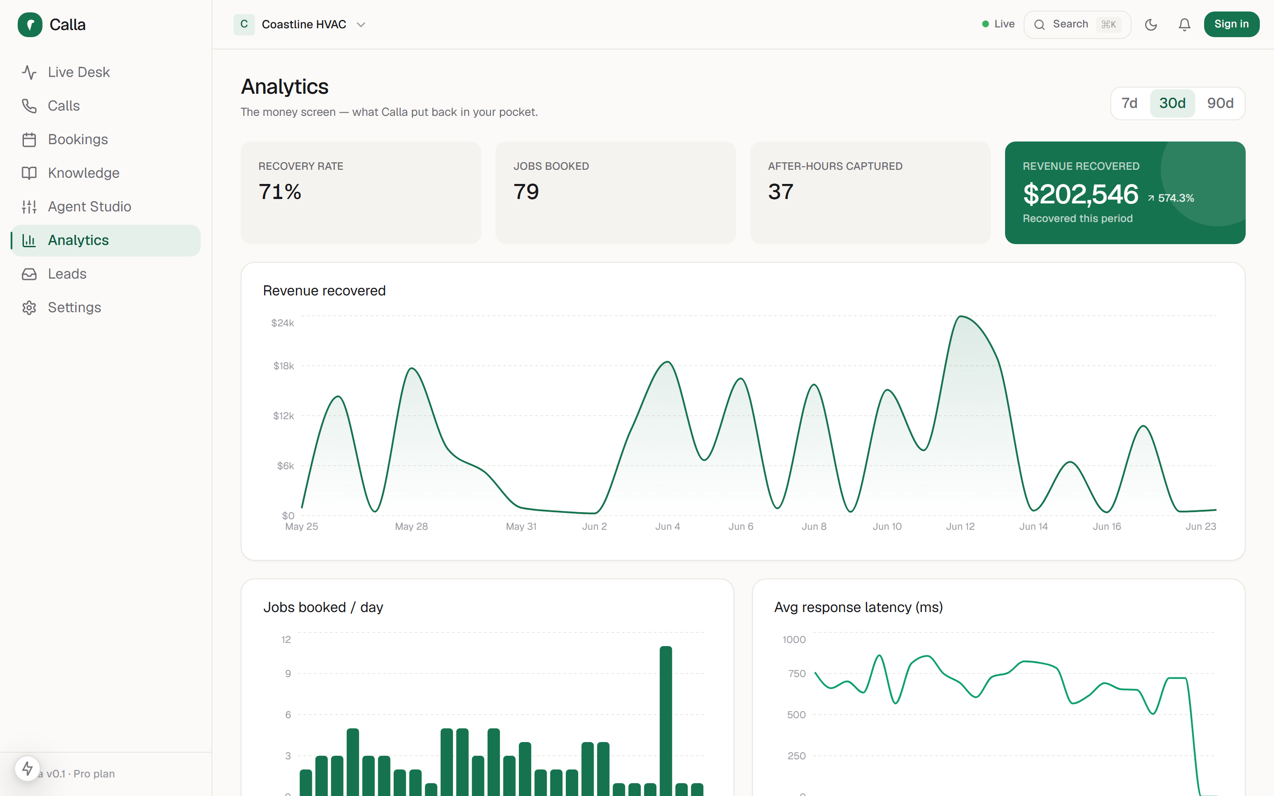Click the 574.3% growth indicator
This screenshot has height=796, width=1274.
tap(1171, 199)
